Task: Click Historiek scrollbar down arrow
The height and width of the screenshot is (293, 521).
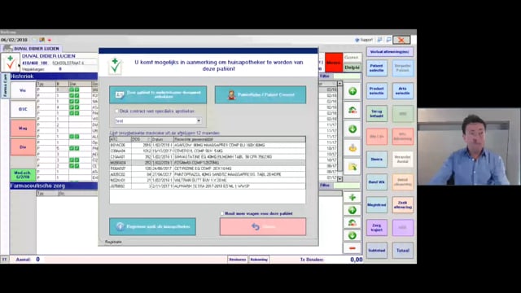Action: pos(339,179)
